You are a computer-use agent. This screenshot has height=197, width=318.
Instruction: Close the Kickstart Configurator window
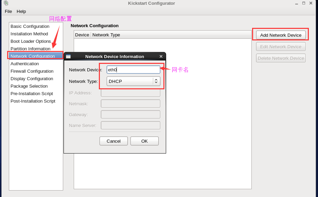pos(311,3)
